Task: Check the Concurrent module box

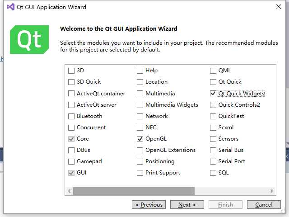Action: 71,127
